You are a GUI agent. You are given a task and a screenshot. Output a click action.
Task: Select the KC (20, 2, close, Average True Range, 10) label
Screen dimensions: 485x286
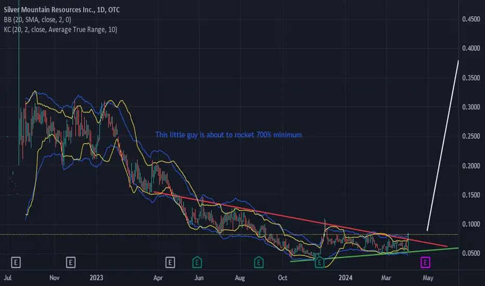coord(60,30)
